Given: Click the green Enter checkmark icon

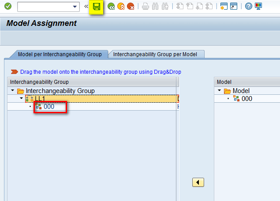Looking at the screenshot, I should pos(8,7).
